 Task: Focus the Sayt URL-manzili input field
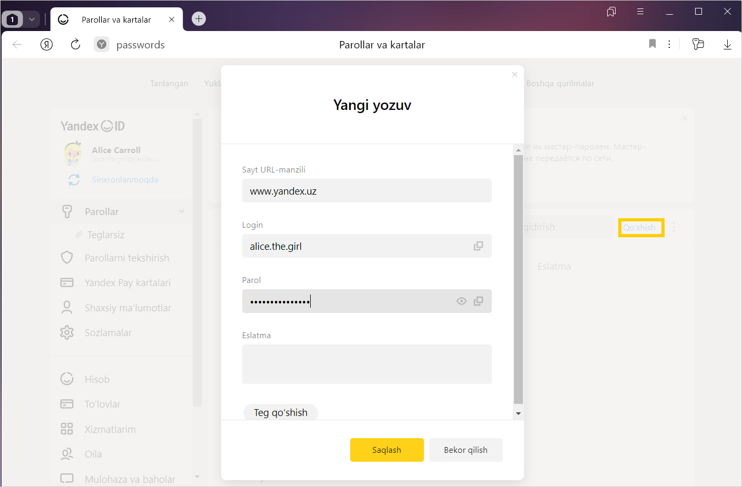pyautogui.click(x=367, y=191)
